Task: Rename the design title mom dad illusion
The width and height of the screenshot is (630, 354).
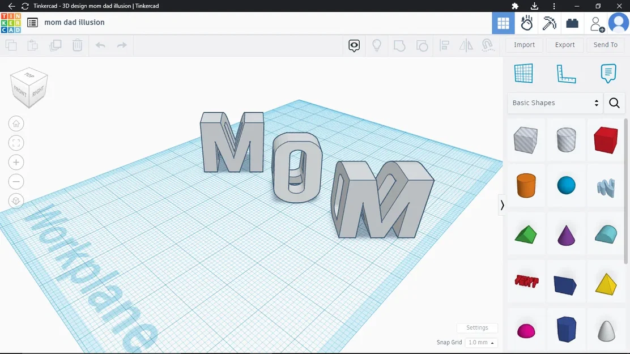Action: 74,23
